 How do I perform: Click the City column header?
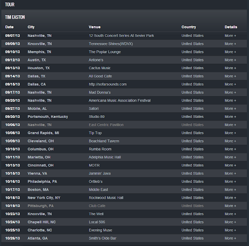pos(31,27)
